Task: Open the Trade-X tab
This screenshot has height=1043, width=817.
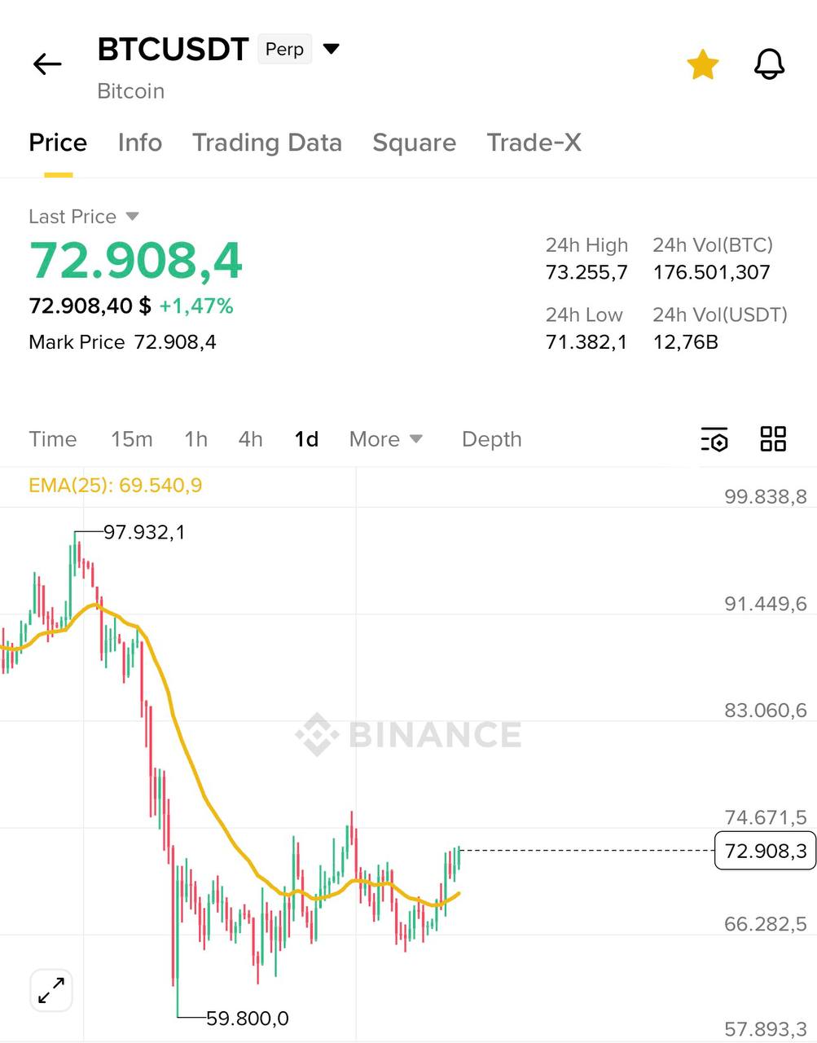Action: [x=534, y=143]
